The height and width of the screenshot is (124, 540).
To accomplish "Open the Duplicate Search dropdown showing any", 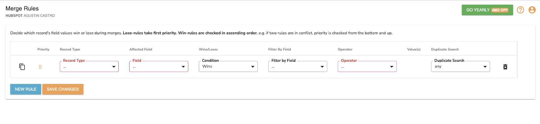I will [x=460, y=66].
